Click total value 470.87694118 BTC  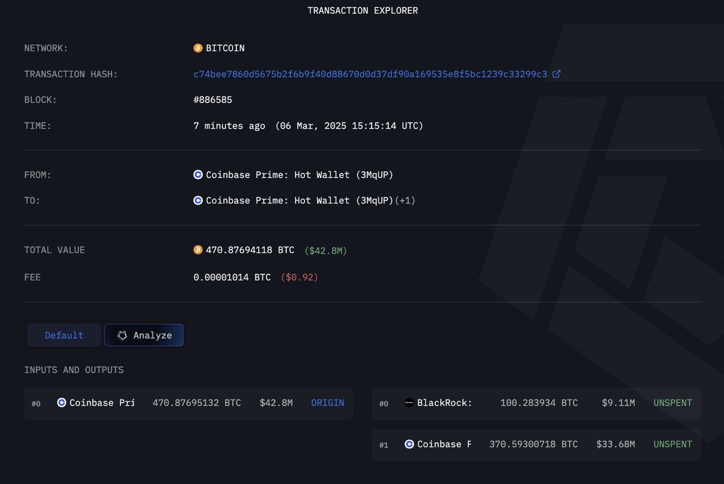pos(250,250)
